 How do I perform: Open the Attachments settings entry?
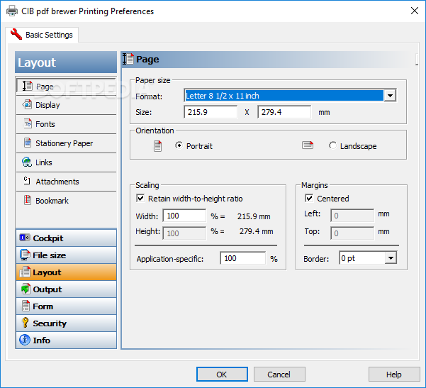(x=67, y=182)
